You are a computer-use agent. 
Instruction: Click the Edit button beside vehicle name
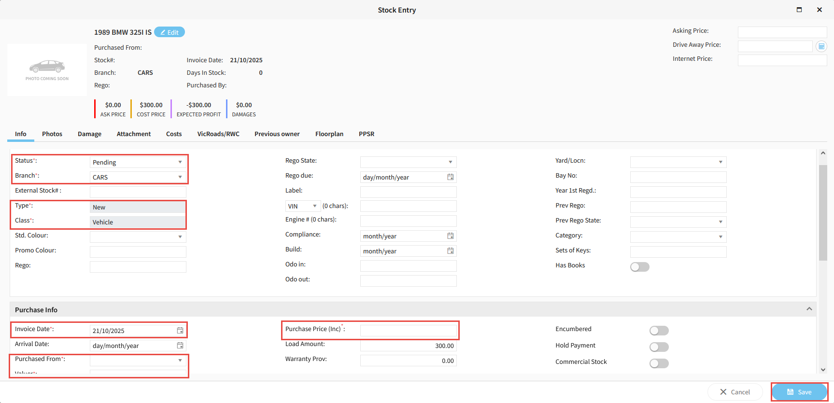170,32
